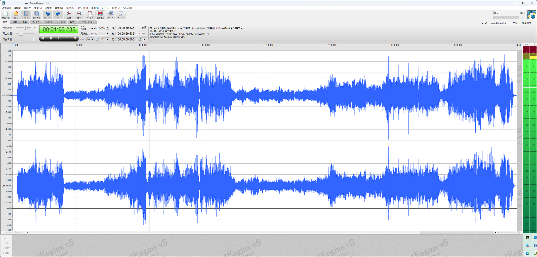537x257 pixels.
Task: Open the 音質(Q) menu
Action: (x=59, y=8)
